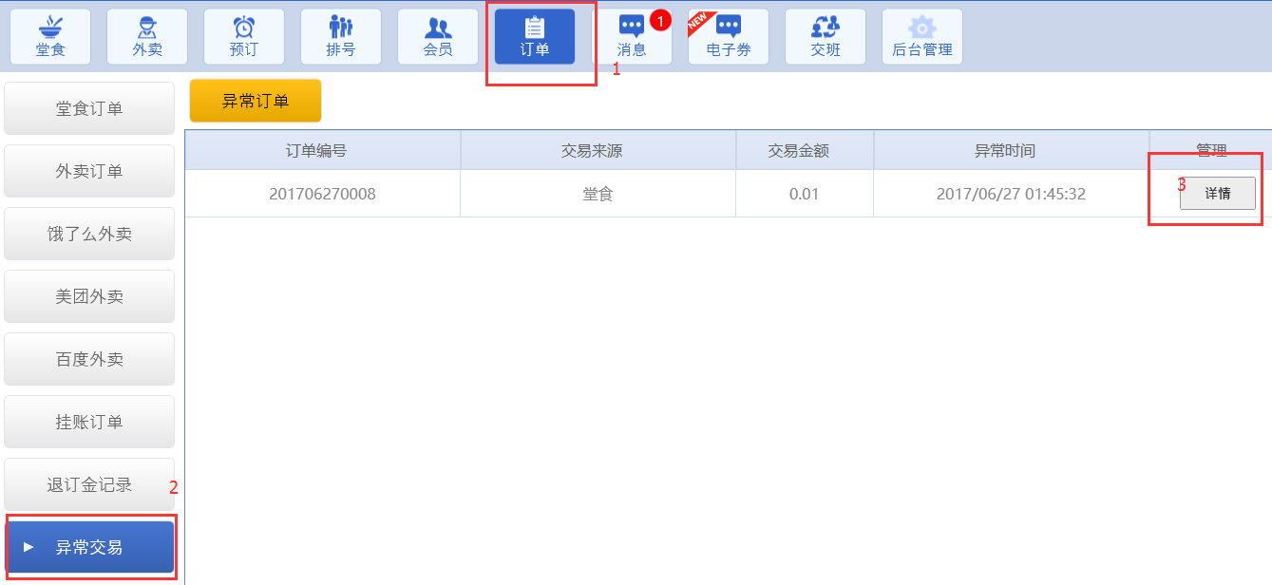Click the 详情 details button
Screen dimensions: 1272x585
coord(1217,193)
